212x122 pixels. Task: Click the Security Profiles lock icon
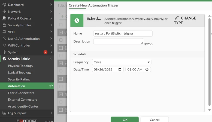[x=4, y=25]
